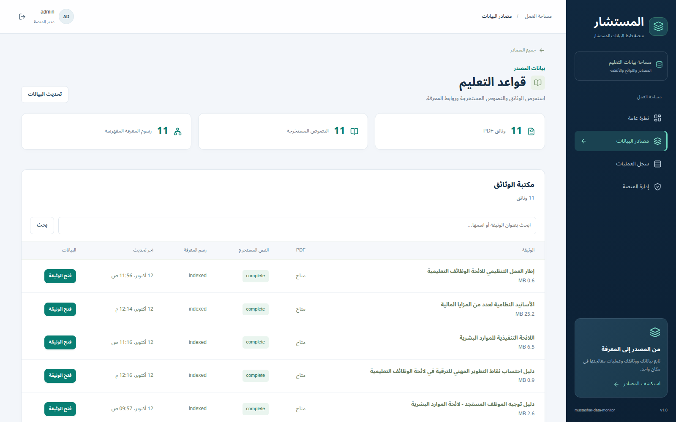This screenshot has width=676, height=422.
Task: Click the admin username text
Action: [47, 12]
